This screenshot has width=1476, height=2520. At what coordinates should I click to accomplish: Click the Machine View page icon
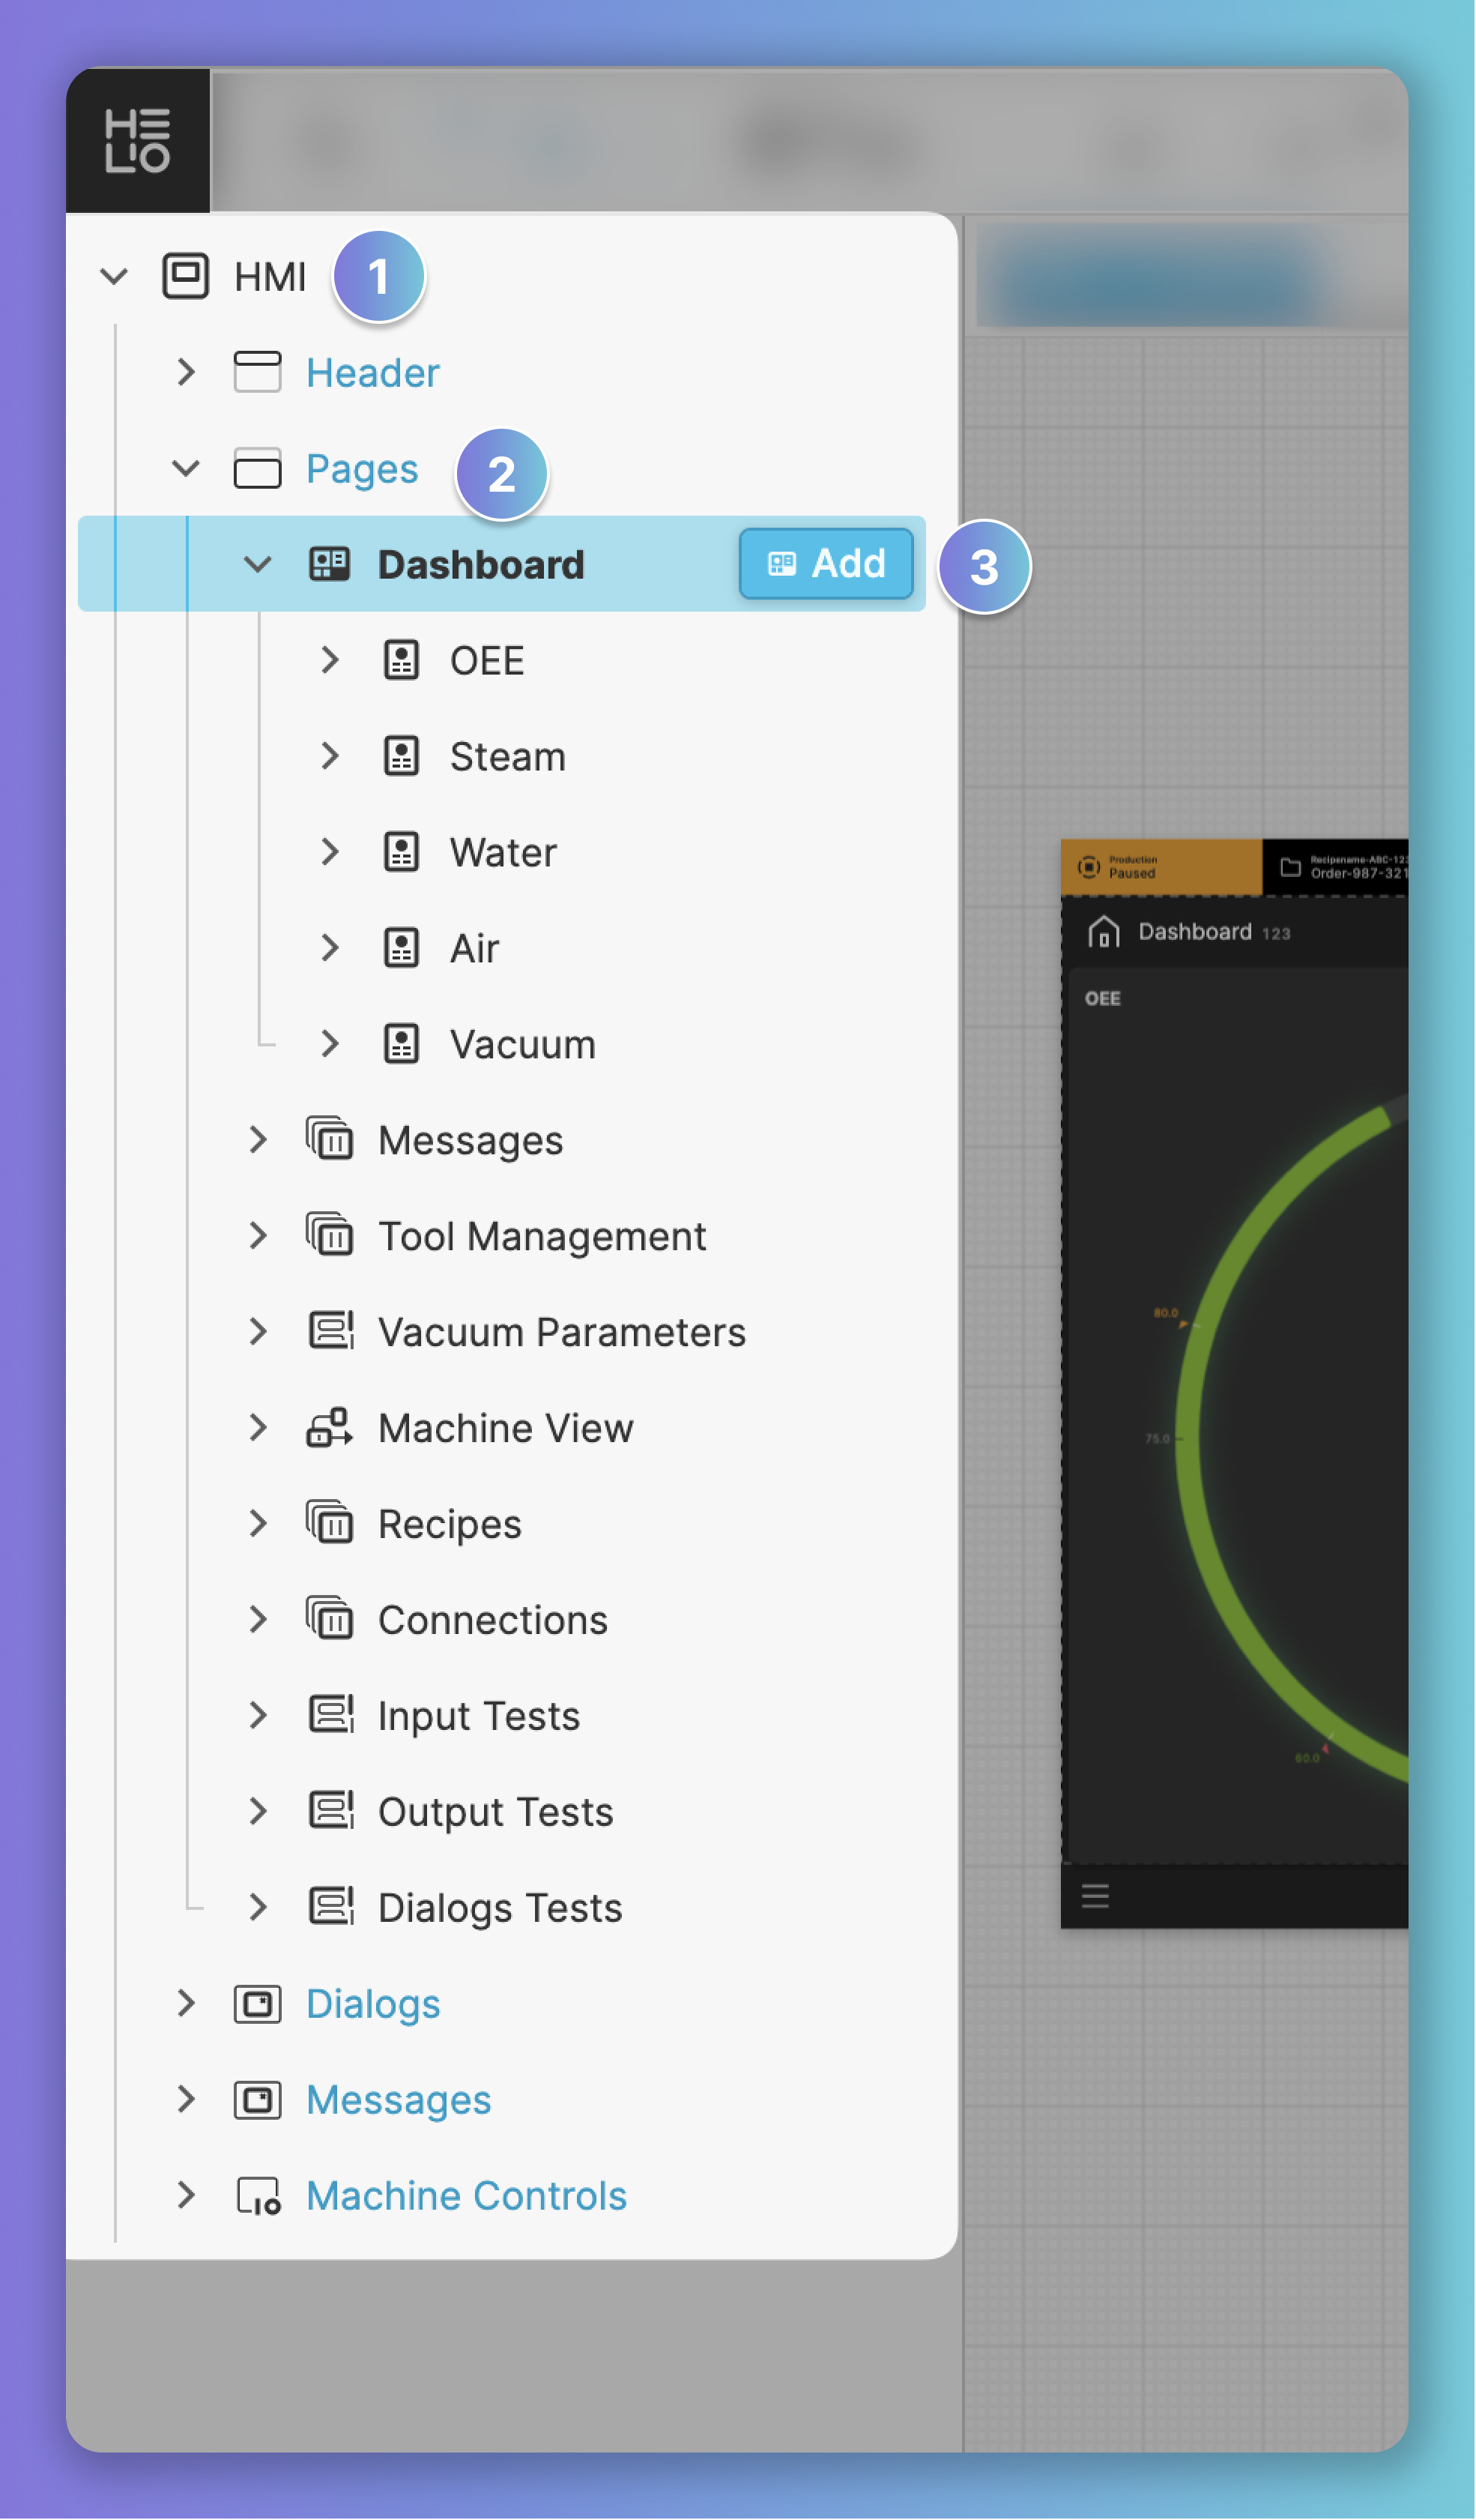pyautogui.click(x=329, y=1428)
